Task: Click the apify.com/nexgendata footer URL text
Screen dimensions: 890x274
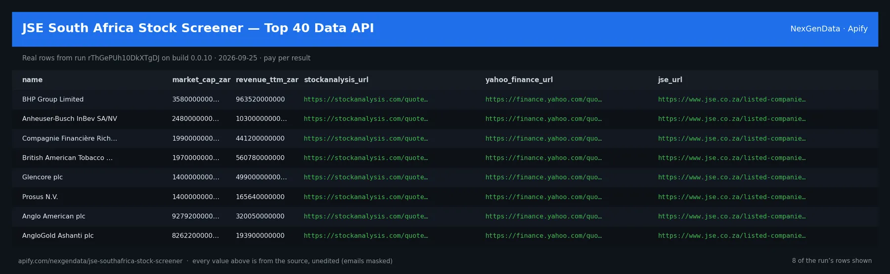Action: (100, 261)
